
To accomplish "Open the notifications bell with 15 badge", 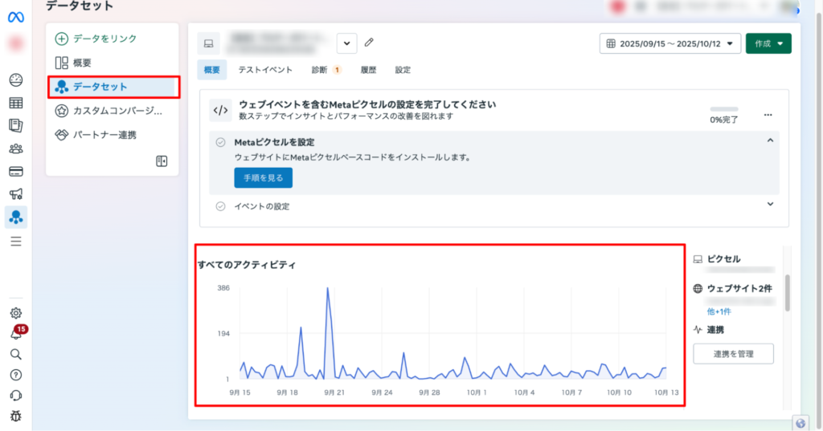I will (16, 334).
